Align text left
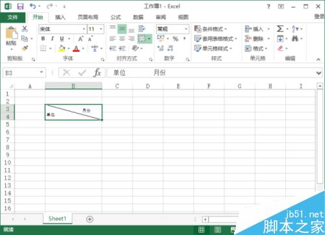 click(112, 39)
